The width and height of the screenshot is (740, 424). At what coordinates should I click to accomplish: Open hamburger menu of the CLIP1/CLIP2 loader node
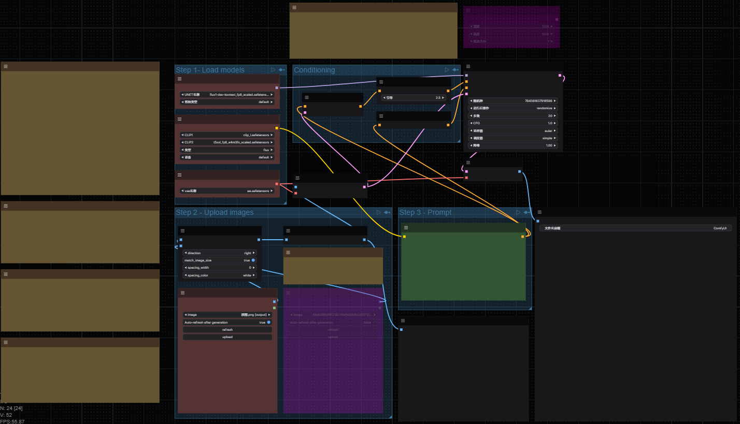coord(179,119)
